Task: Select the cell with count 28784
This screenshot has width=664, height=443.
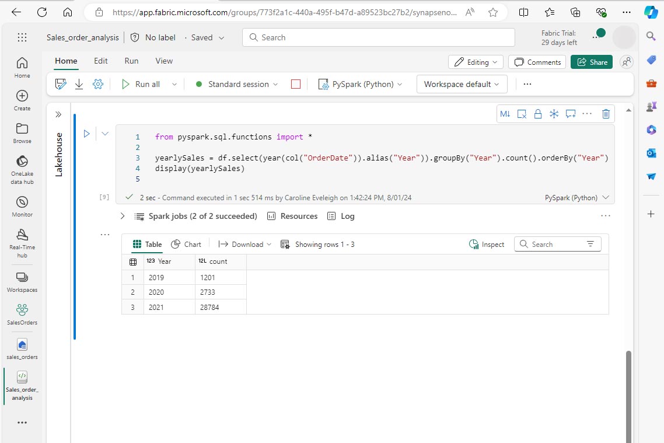Action: (221, 308)
